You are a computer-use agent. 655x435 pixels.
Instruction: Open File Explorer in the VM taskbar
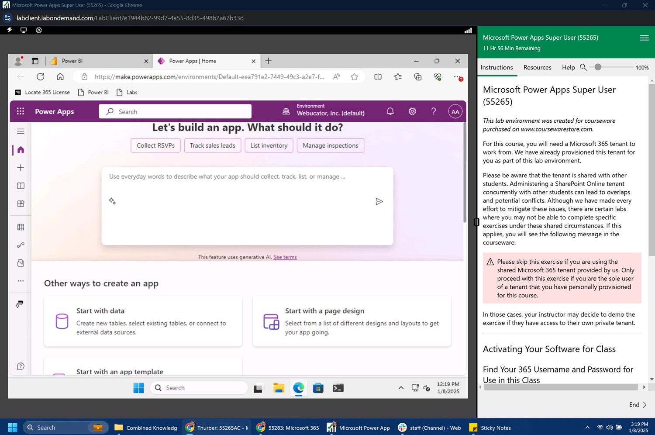(279, 388)
